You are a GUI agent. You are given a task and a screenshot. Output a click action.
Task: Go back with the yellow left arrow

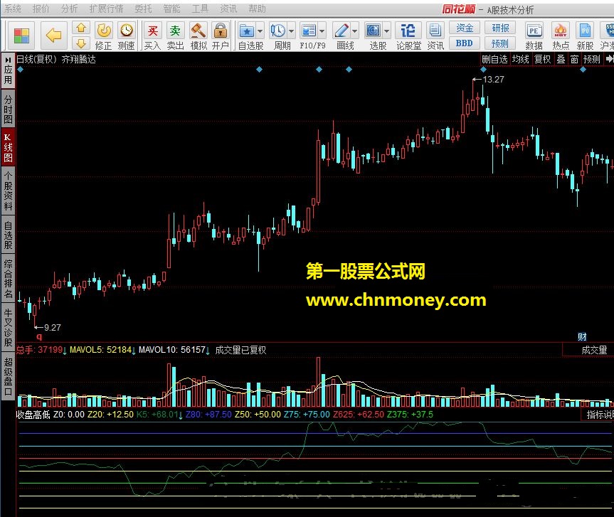[x=53, y=36]
